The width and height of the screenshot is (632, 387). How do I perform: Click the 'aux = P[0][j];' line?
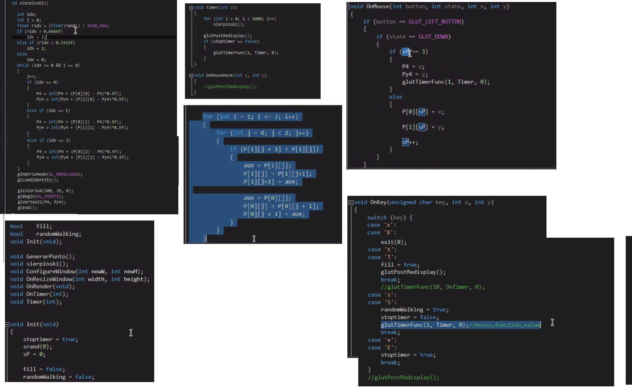click(267, 198)
